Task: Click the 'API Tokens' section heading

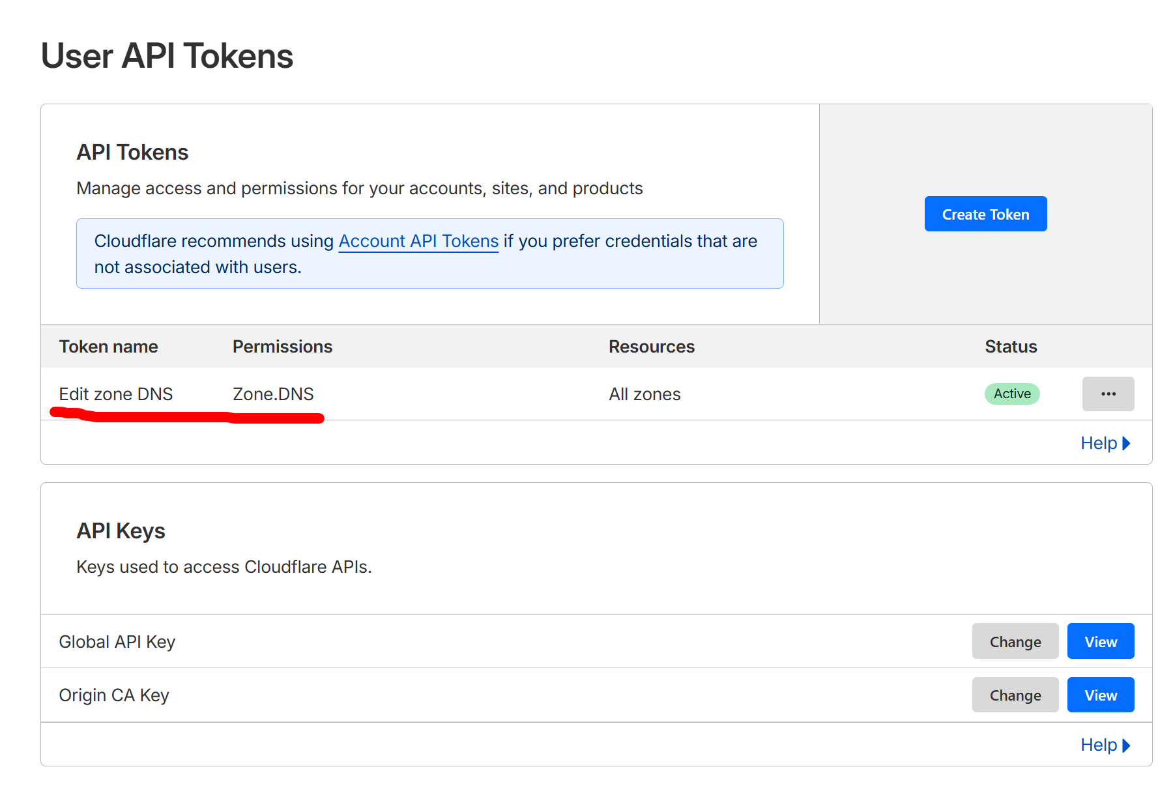Action: tap(132, 153)
